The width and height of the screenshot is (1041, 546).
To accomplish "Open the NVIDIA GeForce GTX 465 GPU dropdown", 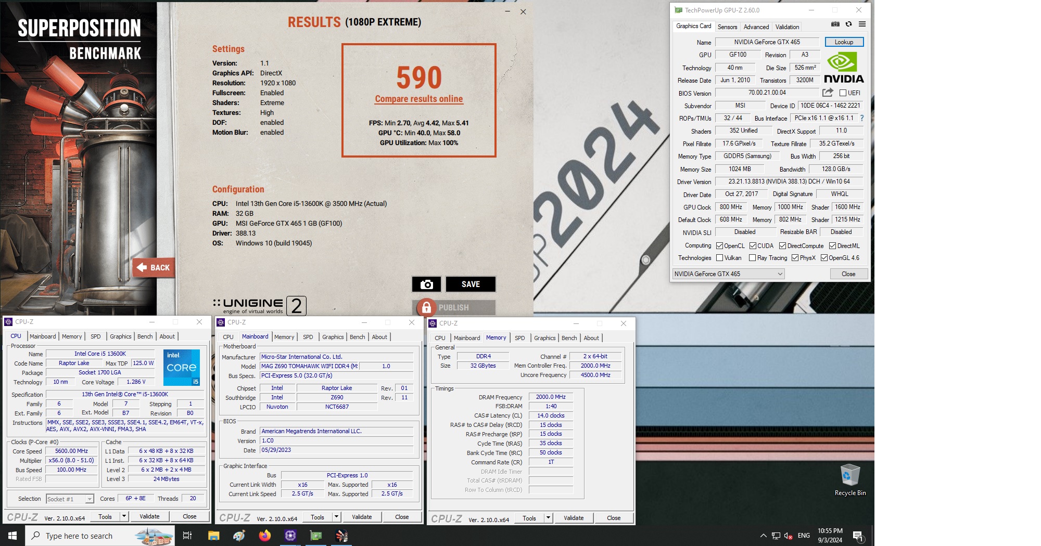I will (728, 274).
